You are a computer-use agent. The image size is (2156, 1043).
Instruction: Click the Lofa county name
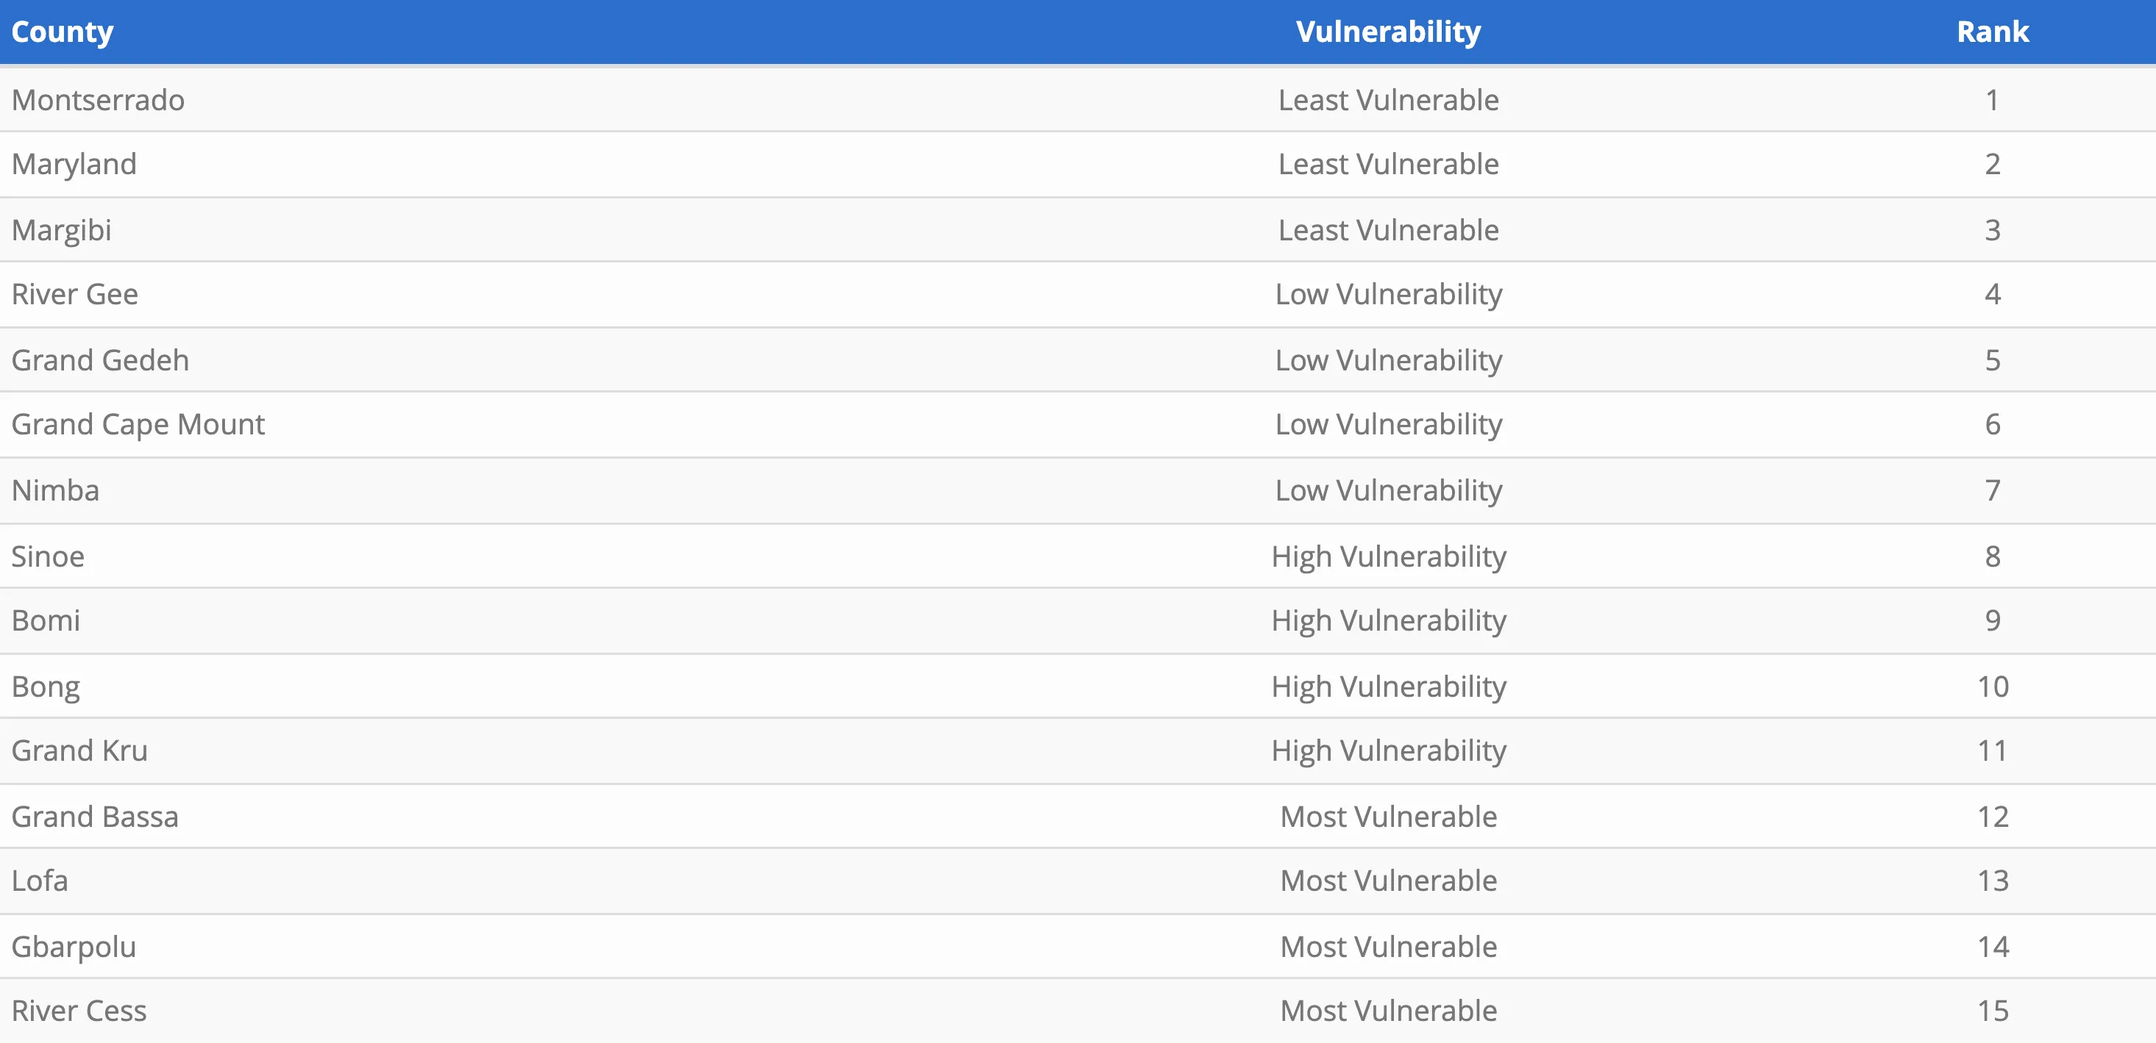tap(39, 881)
